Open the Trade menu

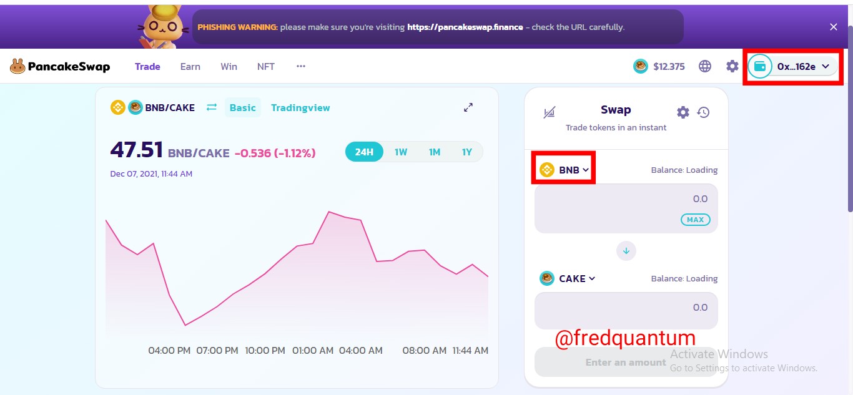tap(147, 66)
